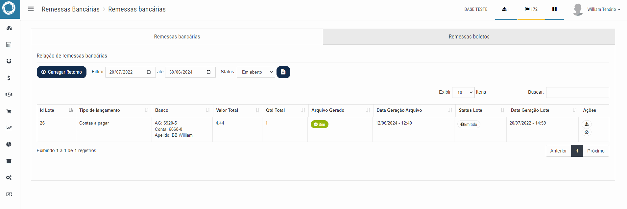This screenshot has width=627, height=209.
Task: Click the BASE TESTE label
Action: click(476, 9)
